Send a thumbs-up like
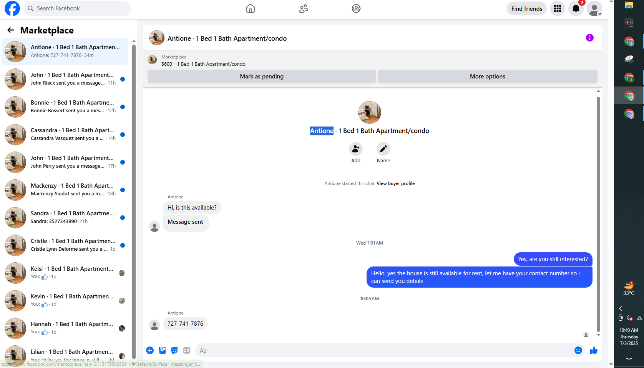This screenshot has width=644, height=368. pos(594,350)
